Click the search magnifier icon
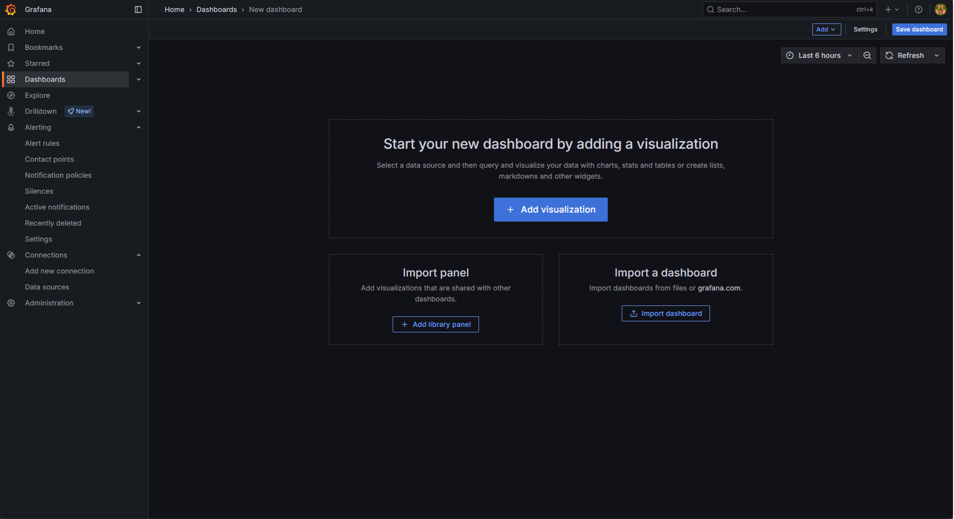This screenshot has height=519, width=954. click(x=711, y=9)
